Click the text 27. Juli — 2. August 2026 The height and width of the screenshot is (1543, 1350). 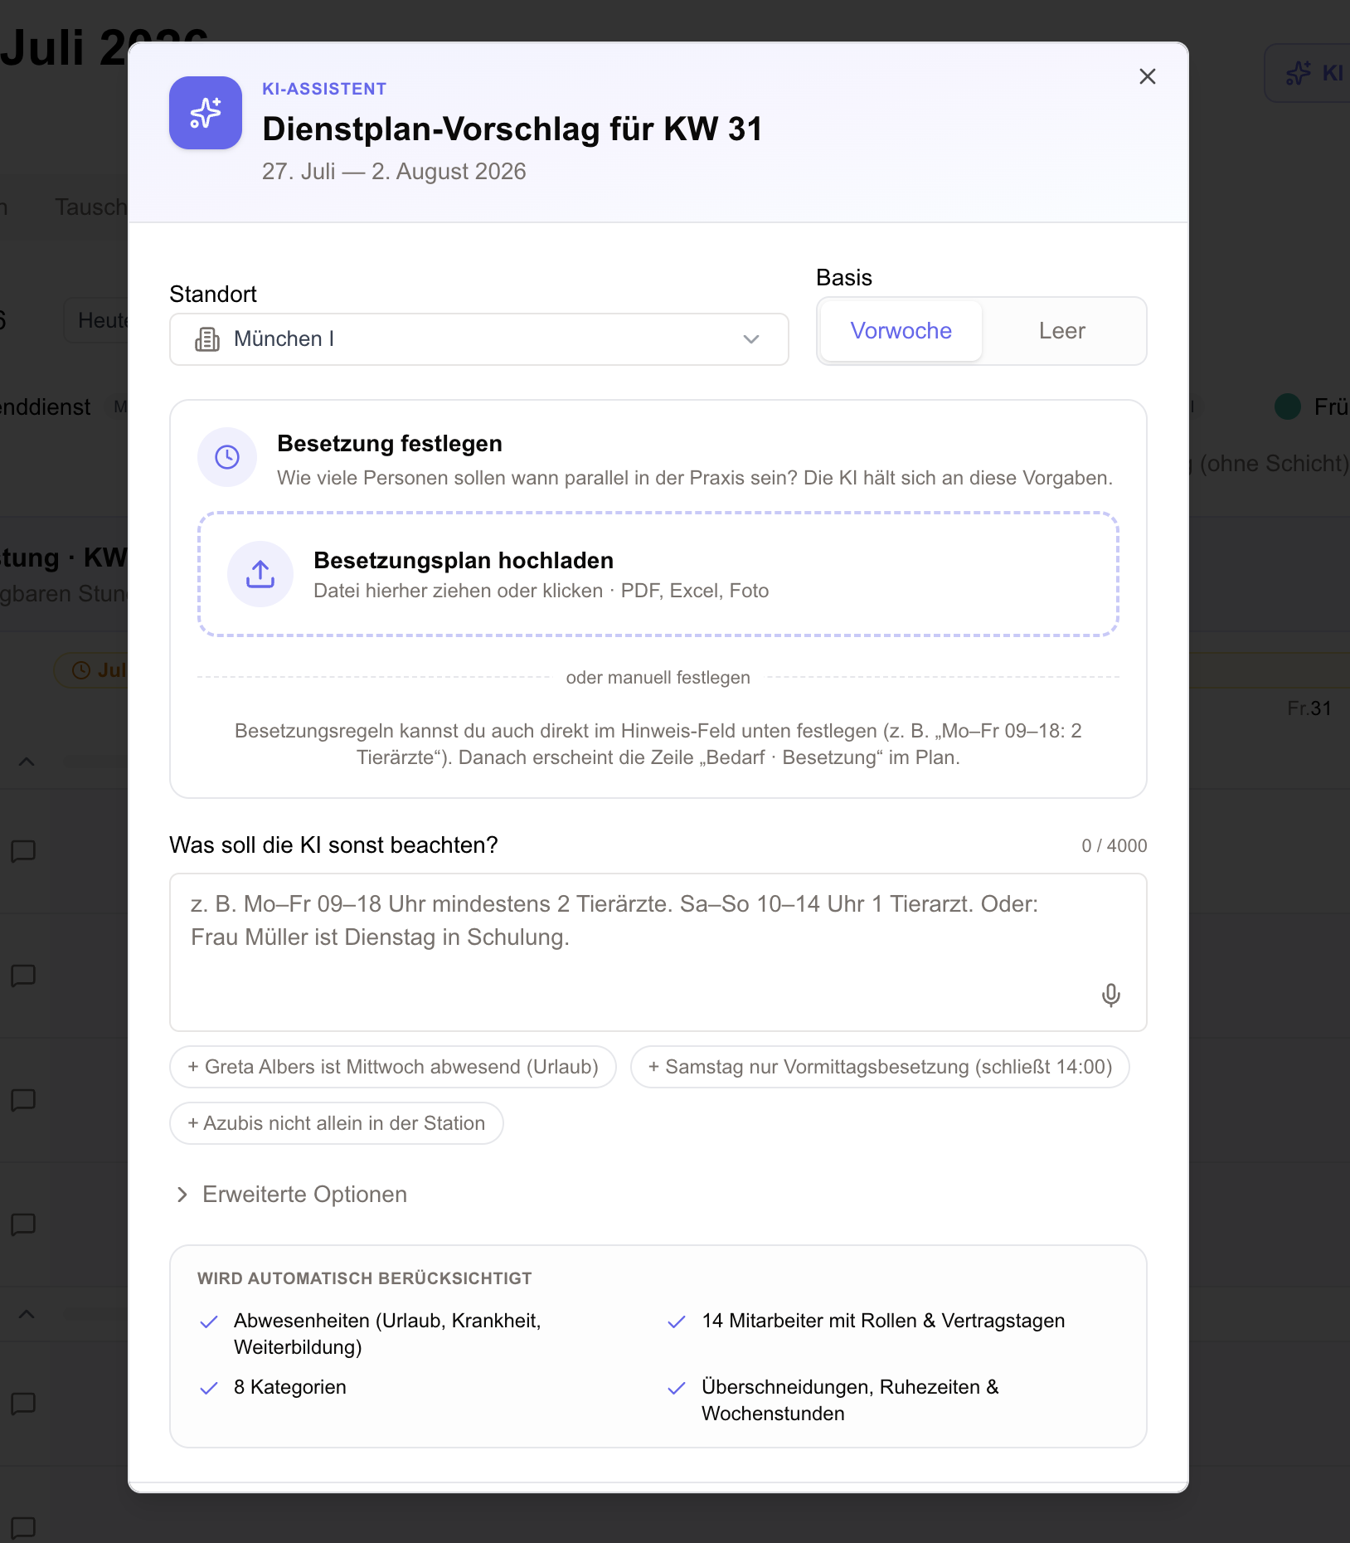pos(394,172)
